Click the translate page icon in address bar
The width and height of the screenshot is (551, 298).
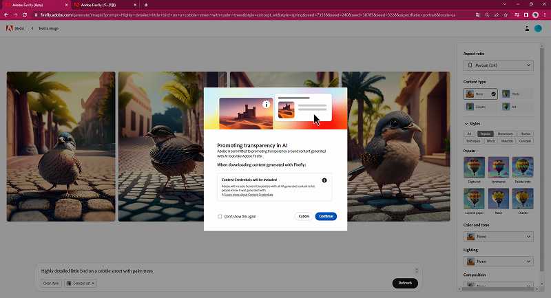[477, 15]
